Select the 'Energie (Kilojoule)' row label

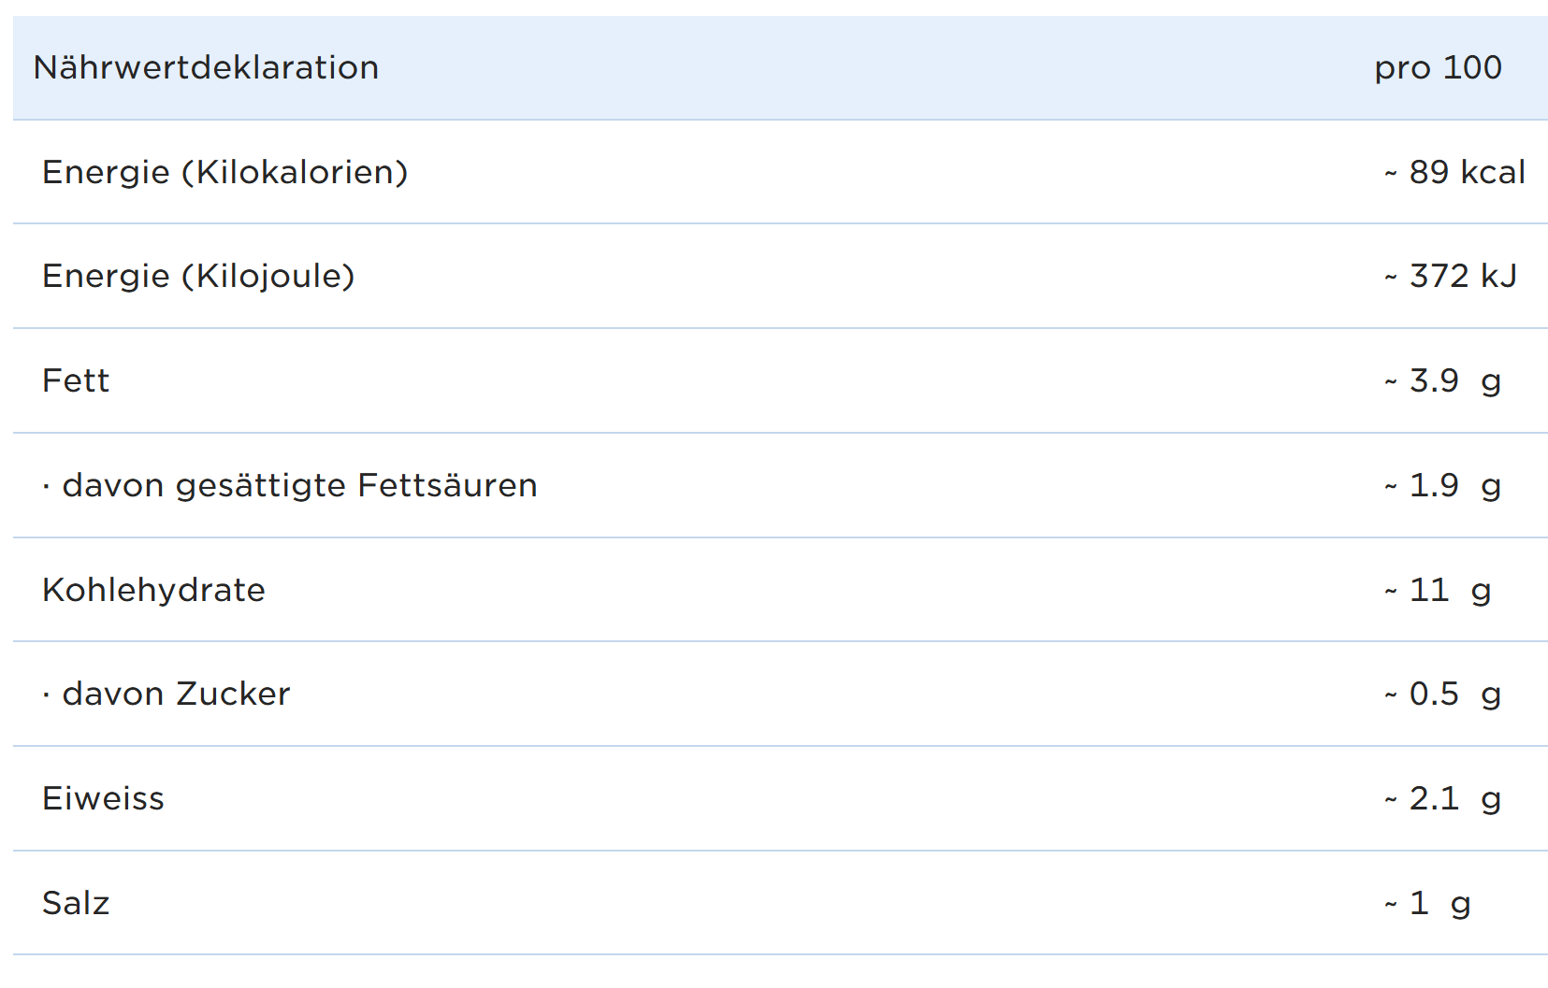[x=198, y=277]
